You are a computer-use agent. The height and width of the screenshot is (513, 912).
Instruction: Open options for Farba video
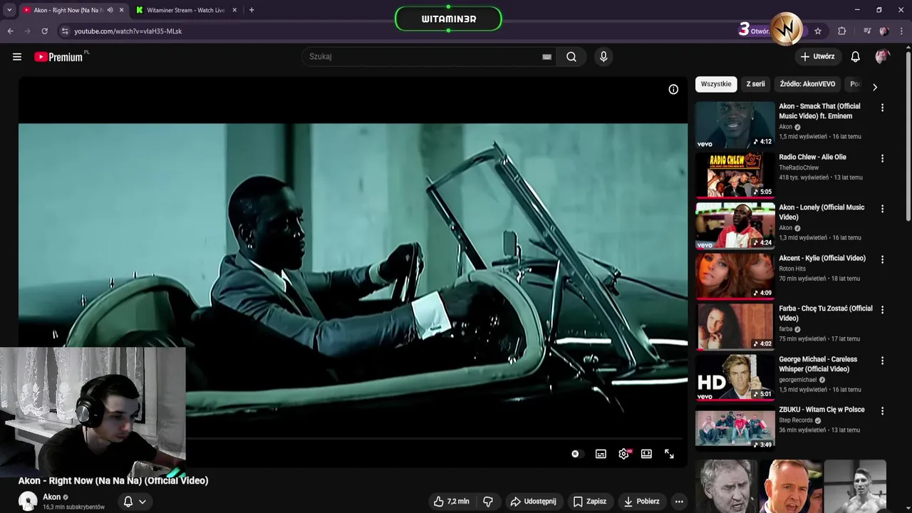coord(882,310)
